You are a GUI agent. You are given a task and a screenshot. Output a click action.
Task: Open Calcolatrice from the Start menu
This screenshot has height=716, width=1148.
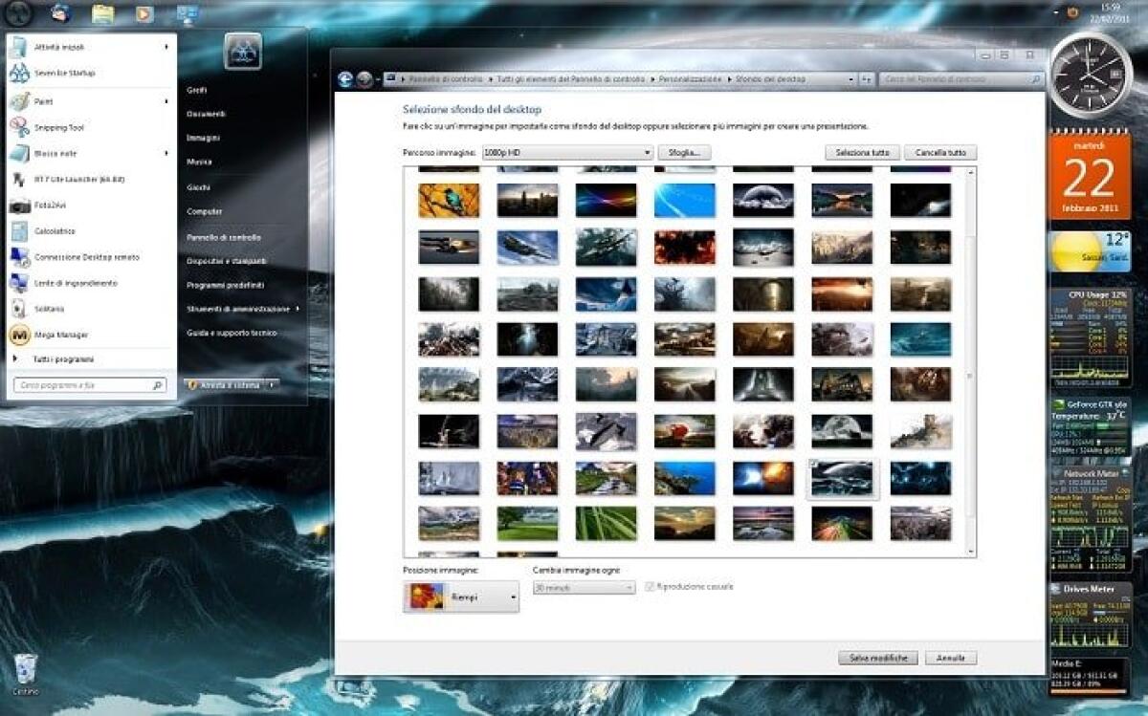[55, 230]
